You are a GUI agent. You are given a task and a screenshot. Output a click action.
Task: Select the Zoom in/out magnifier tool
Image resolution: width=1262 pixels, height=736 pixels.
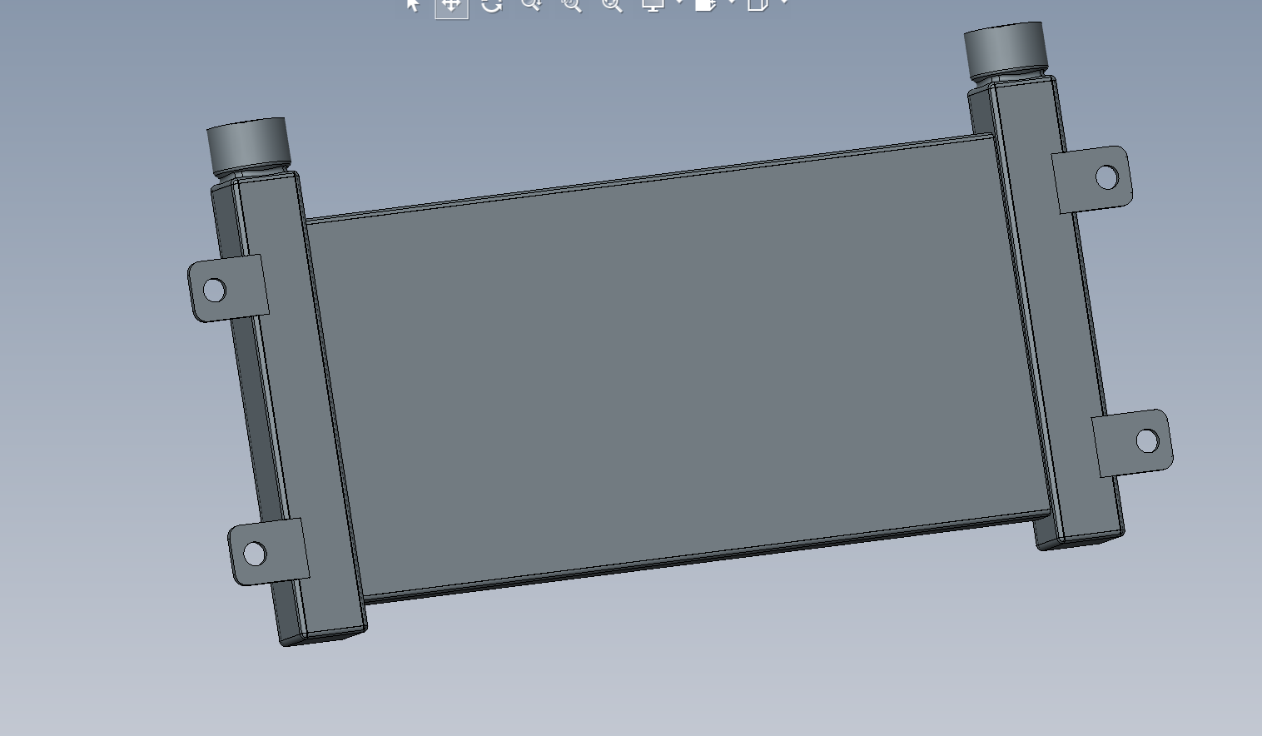coord(531,4)
